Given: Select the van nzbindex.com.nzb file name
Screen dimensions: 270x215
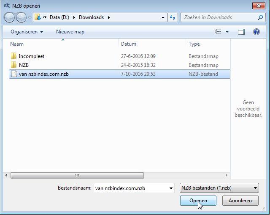Looking at the screenshot, I should coord(44,74).
